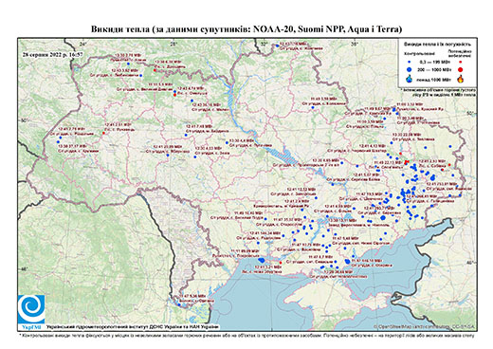Open the OpenStreetMap contributors attribution
The width and height of the screenshot is (493, 349).
pyautogui.click(x=424, y=326)
